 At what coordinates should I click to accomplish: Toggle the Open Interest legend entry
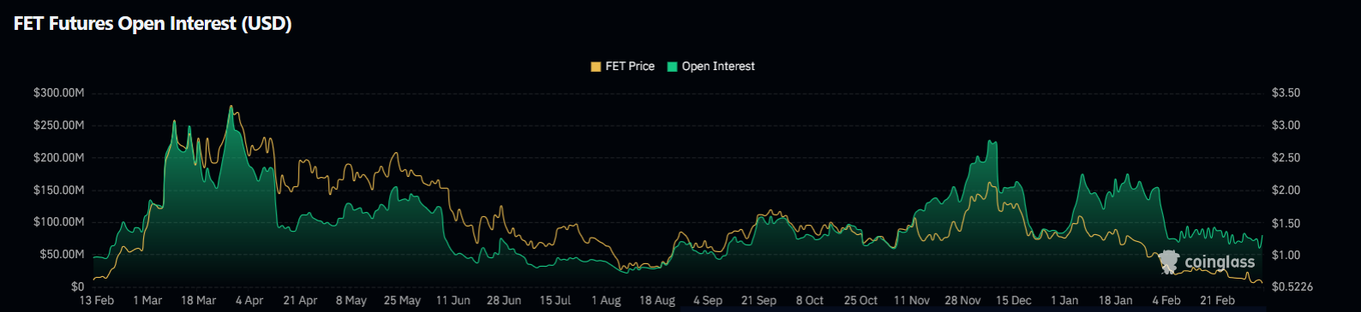[711, 66]
